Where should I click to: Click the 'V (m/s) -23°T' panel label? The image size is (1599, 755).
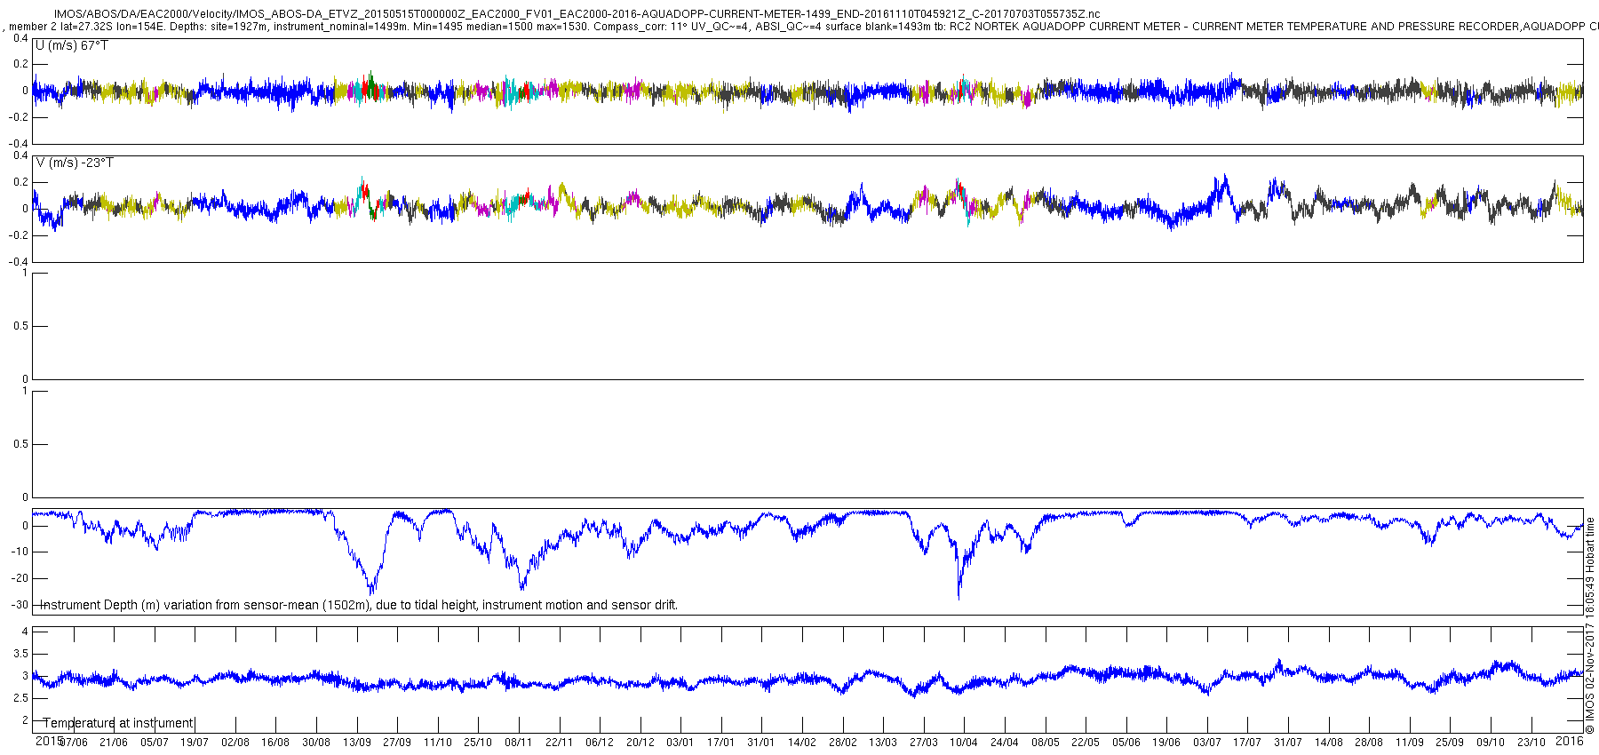point(75,163)
